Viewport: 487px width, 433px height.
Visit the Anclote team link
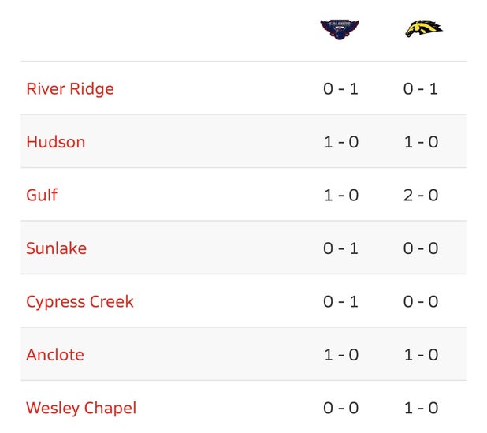pyautogui.click(x=55, y=355)
